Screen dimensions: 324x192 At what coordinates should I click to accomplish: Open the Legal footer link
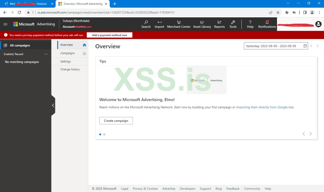coord(125,189)
